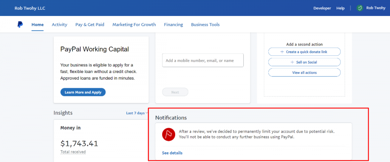
Task: Open the profile avatar icon
Action: click(360, 8)
